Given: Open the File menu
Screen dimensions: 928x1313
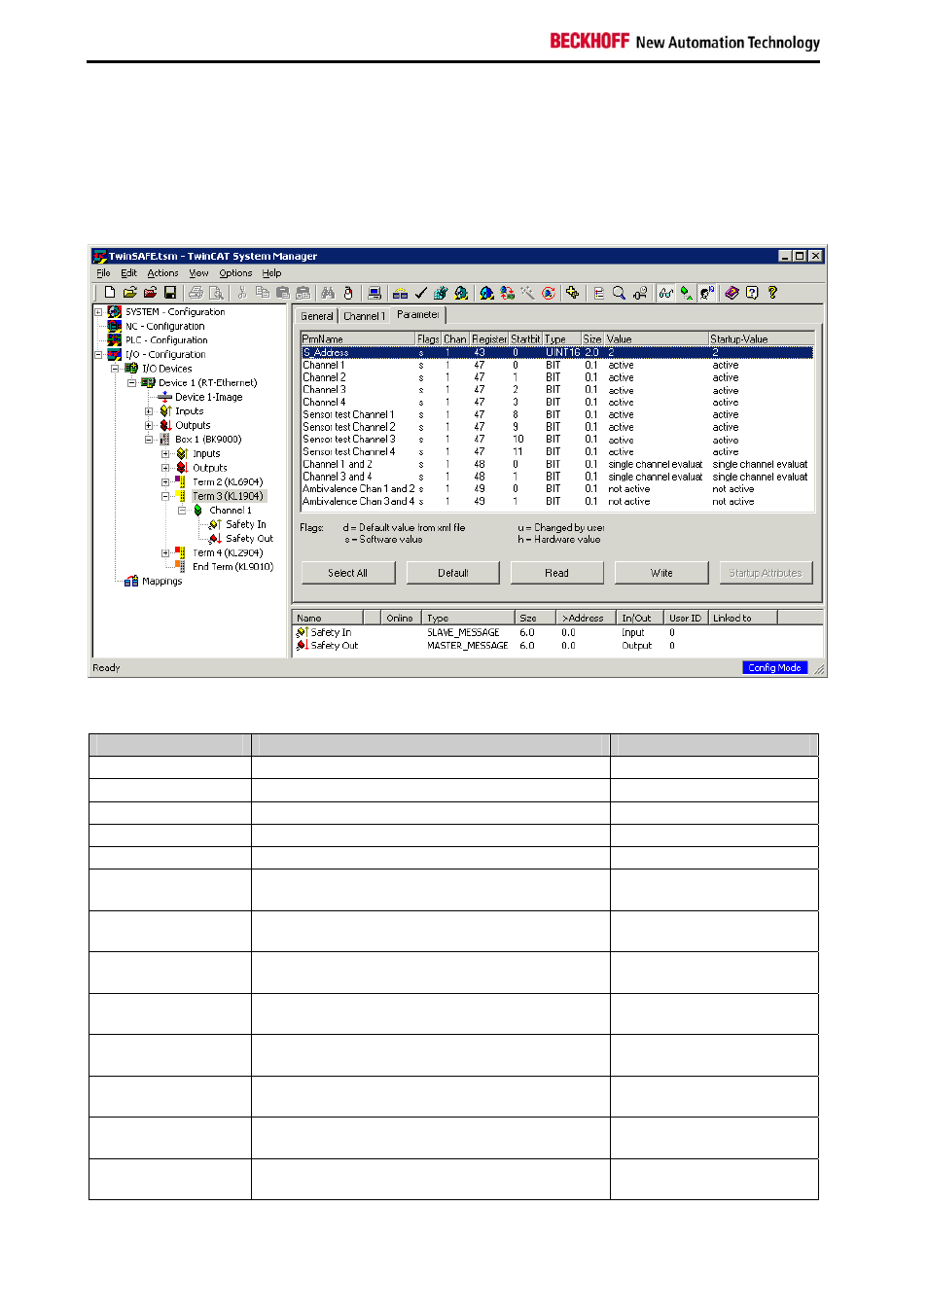Looking at the screenshot, I should (x=103, y=273).
